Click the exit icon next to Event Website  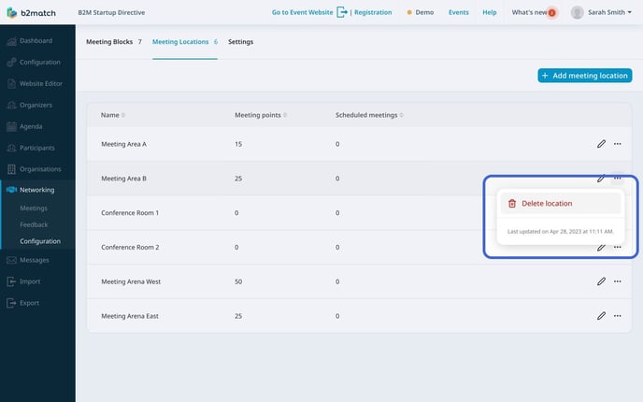[x=342, y=12]
